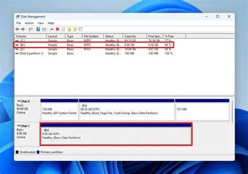Select the 100 MB EFI System Partition block
Screen dimensions: 248x174
tap(60, 110)
